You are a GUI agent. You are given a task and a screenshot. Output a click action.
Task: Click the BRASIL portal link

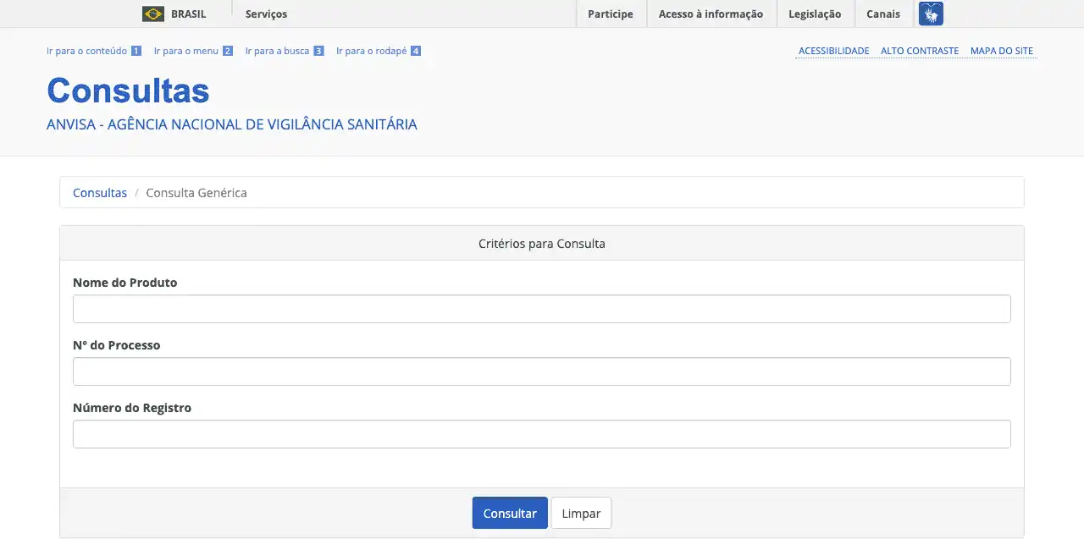[x=188, y=14]
